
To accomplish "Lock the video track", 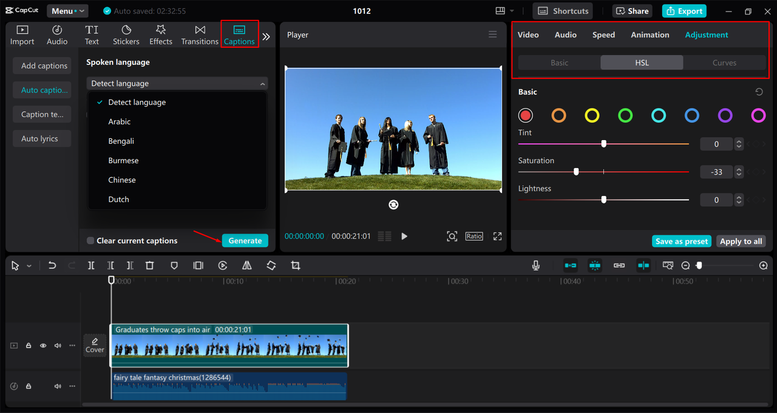I will [x=29, y=346].
